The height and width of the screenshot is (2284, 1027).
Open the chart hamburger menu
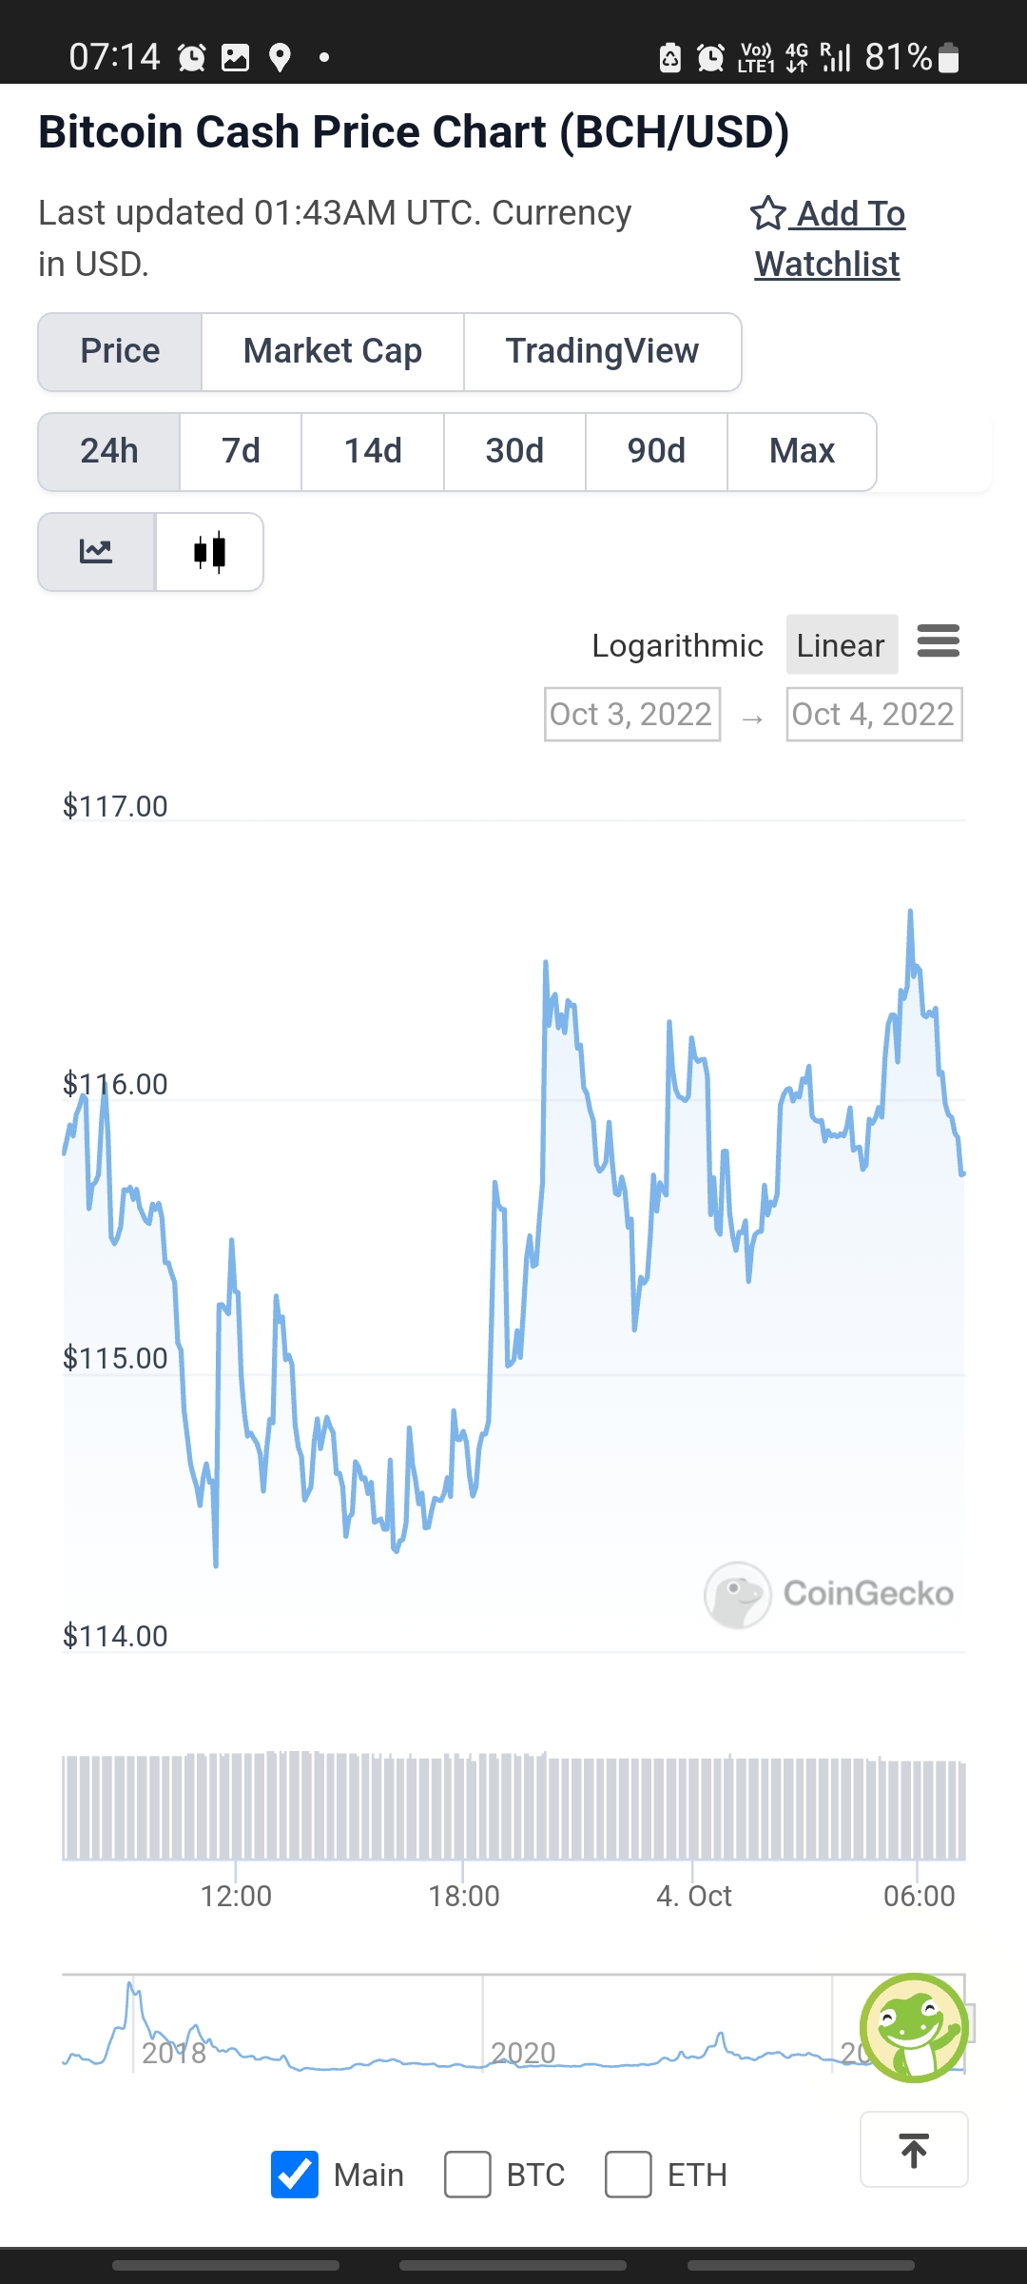[x=938, y=641]
